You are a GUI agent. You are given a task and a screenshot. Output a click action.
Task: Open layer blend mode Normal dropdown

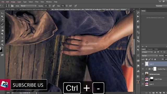[150, 56]
